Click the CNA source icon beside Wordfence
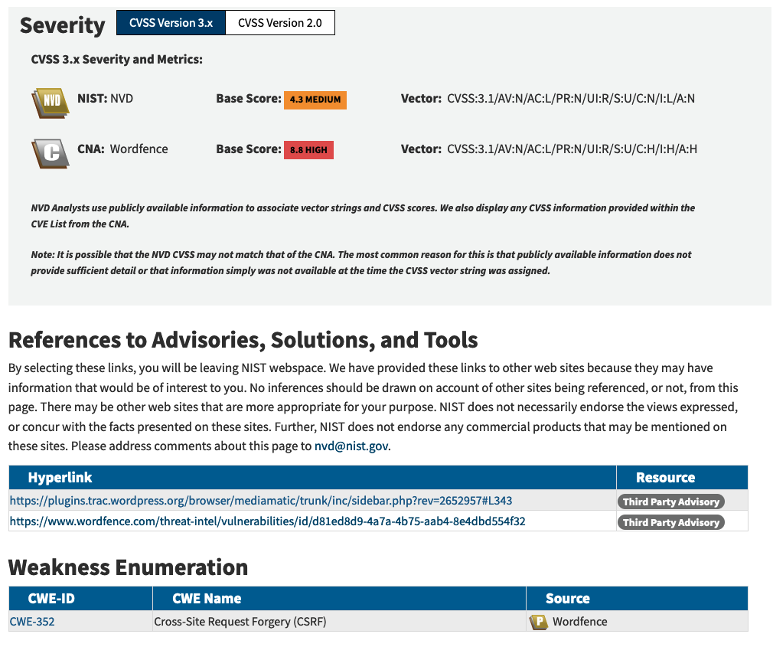The height and width of the screenshot is (647, 773). (49, 151)
